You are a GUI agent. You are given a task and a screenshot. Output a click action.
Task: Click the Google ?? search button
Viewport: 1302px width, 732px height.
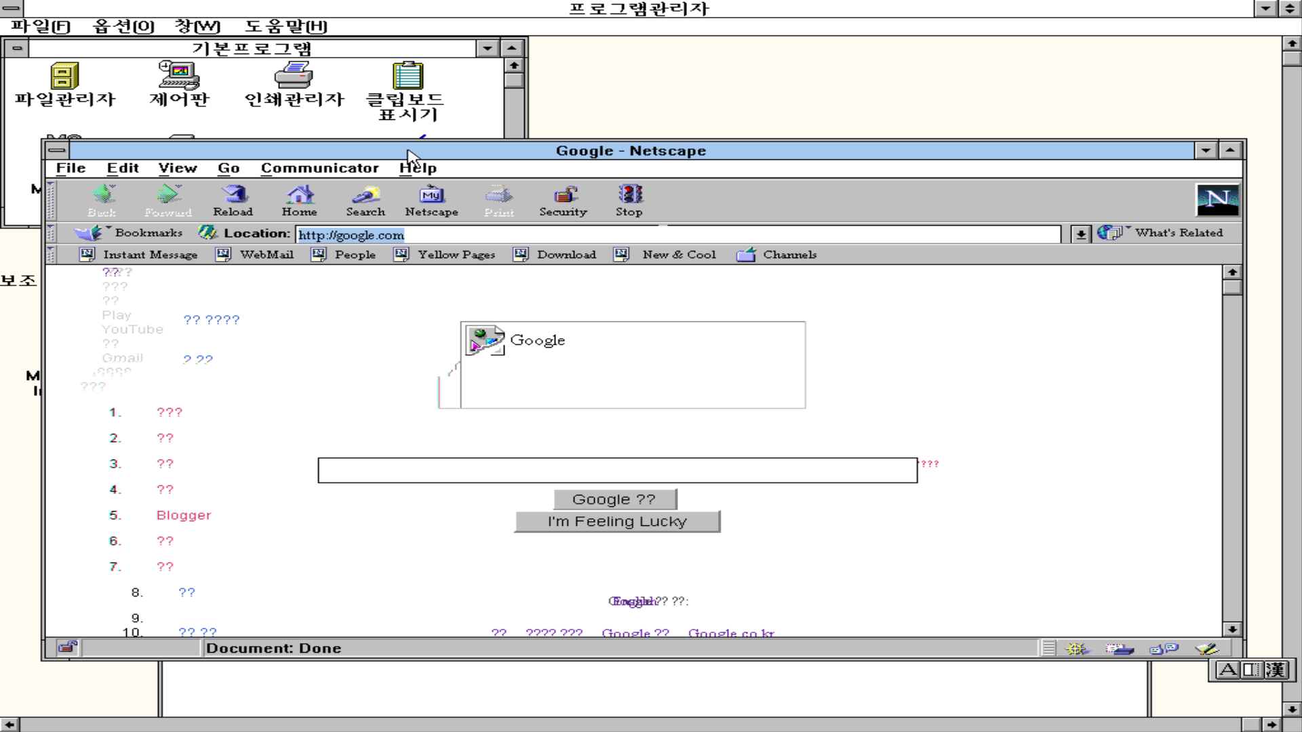(x=615, y=500)
